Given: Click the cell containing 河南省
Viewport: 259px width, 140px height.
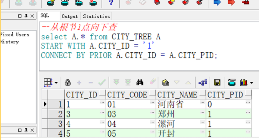Looking at the screenshot, I should tap(181, 104).
